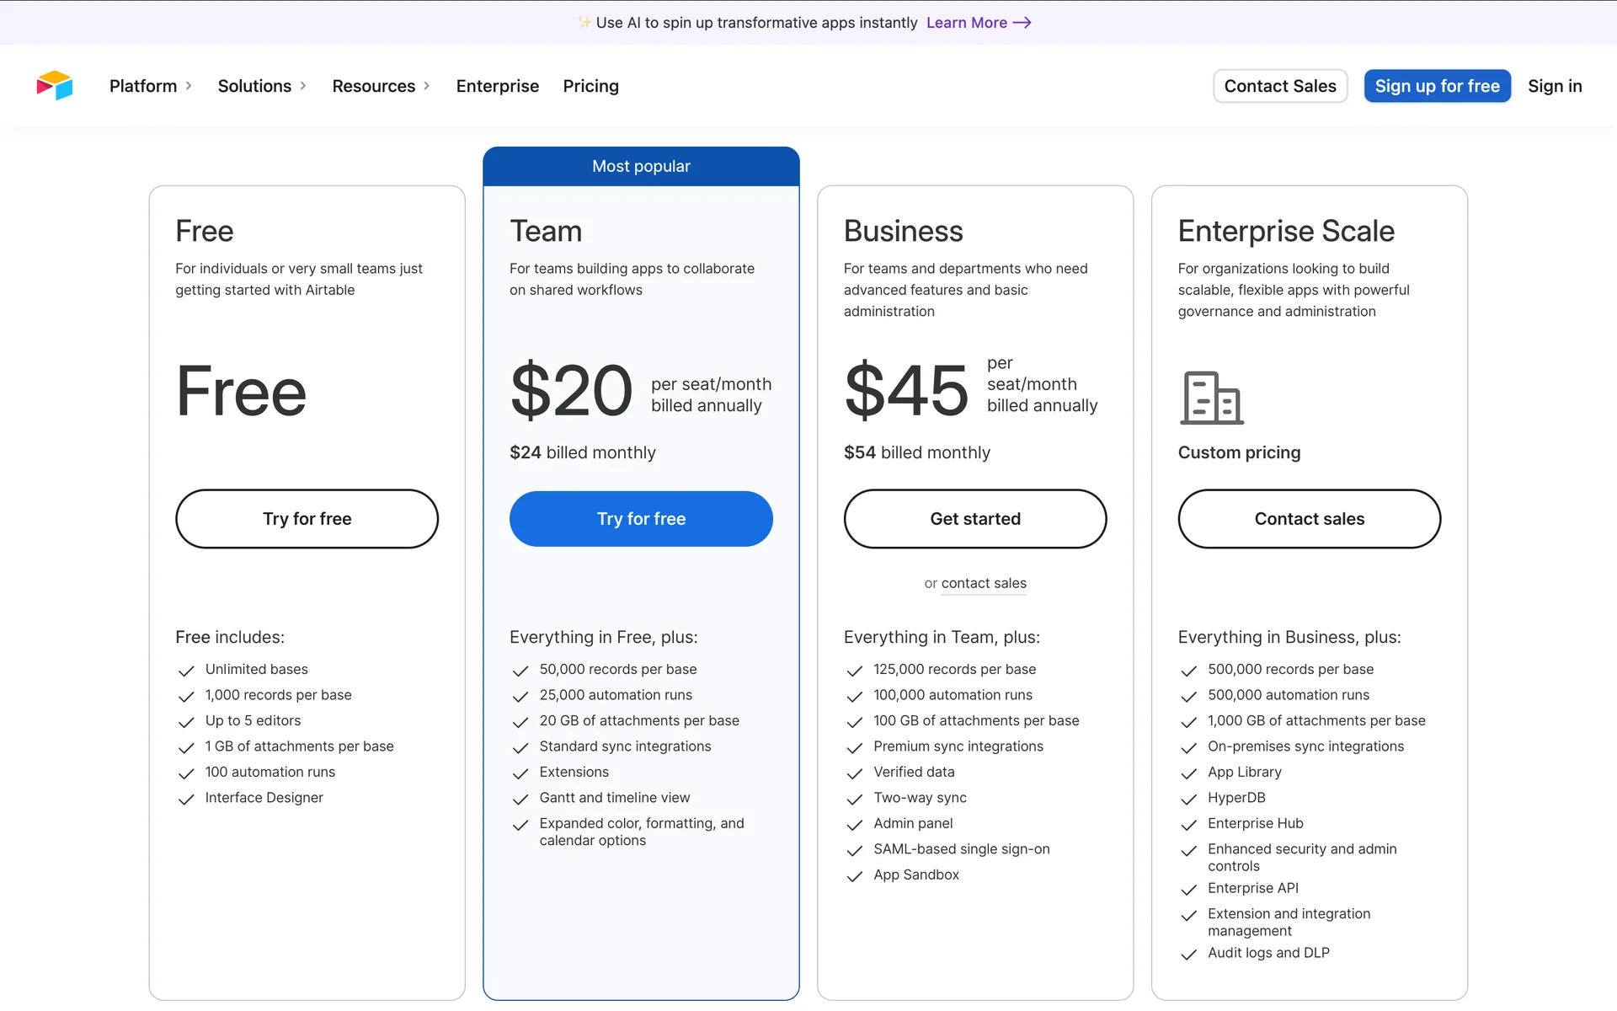Click the checkmark beside Unlimited bases
The height and width of the screenshot is (1011, 1617).
(186, 671)
